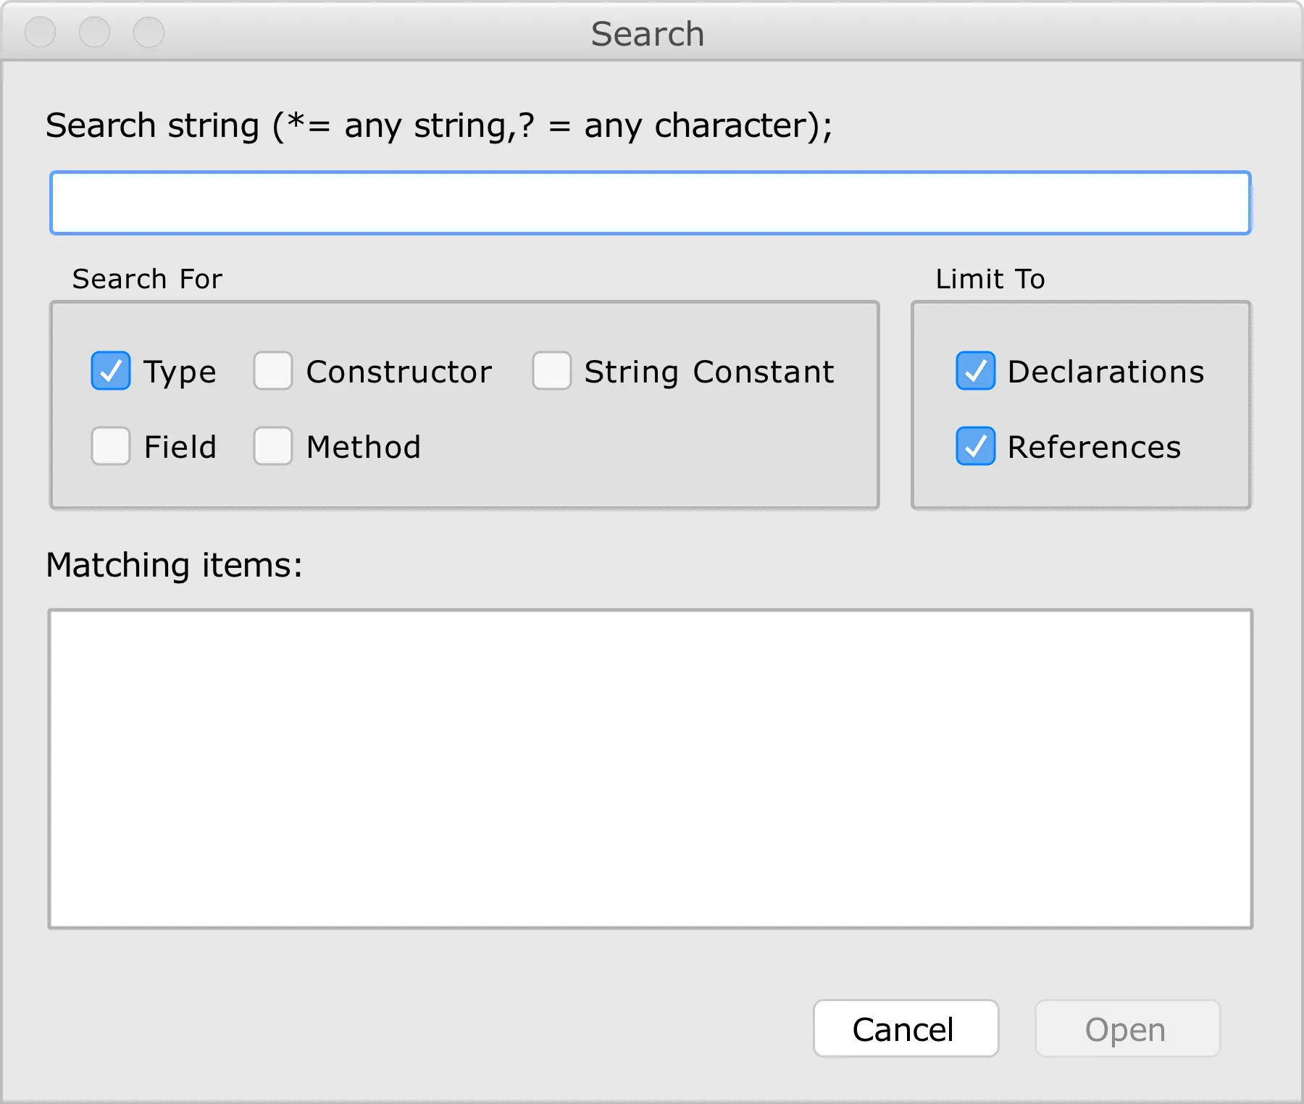Focus the search string input field

651,203
